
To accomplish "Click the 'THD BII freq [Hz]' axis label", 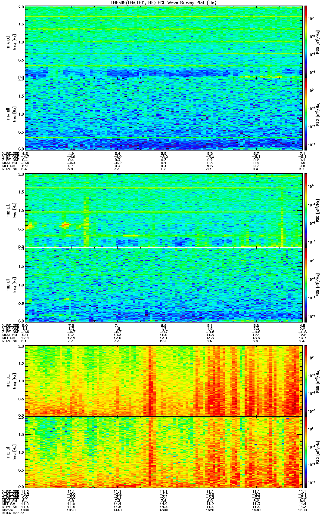I will click(11, 284).
